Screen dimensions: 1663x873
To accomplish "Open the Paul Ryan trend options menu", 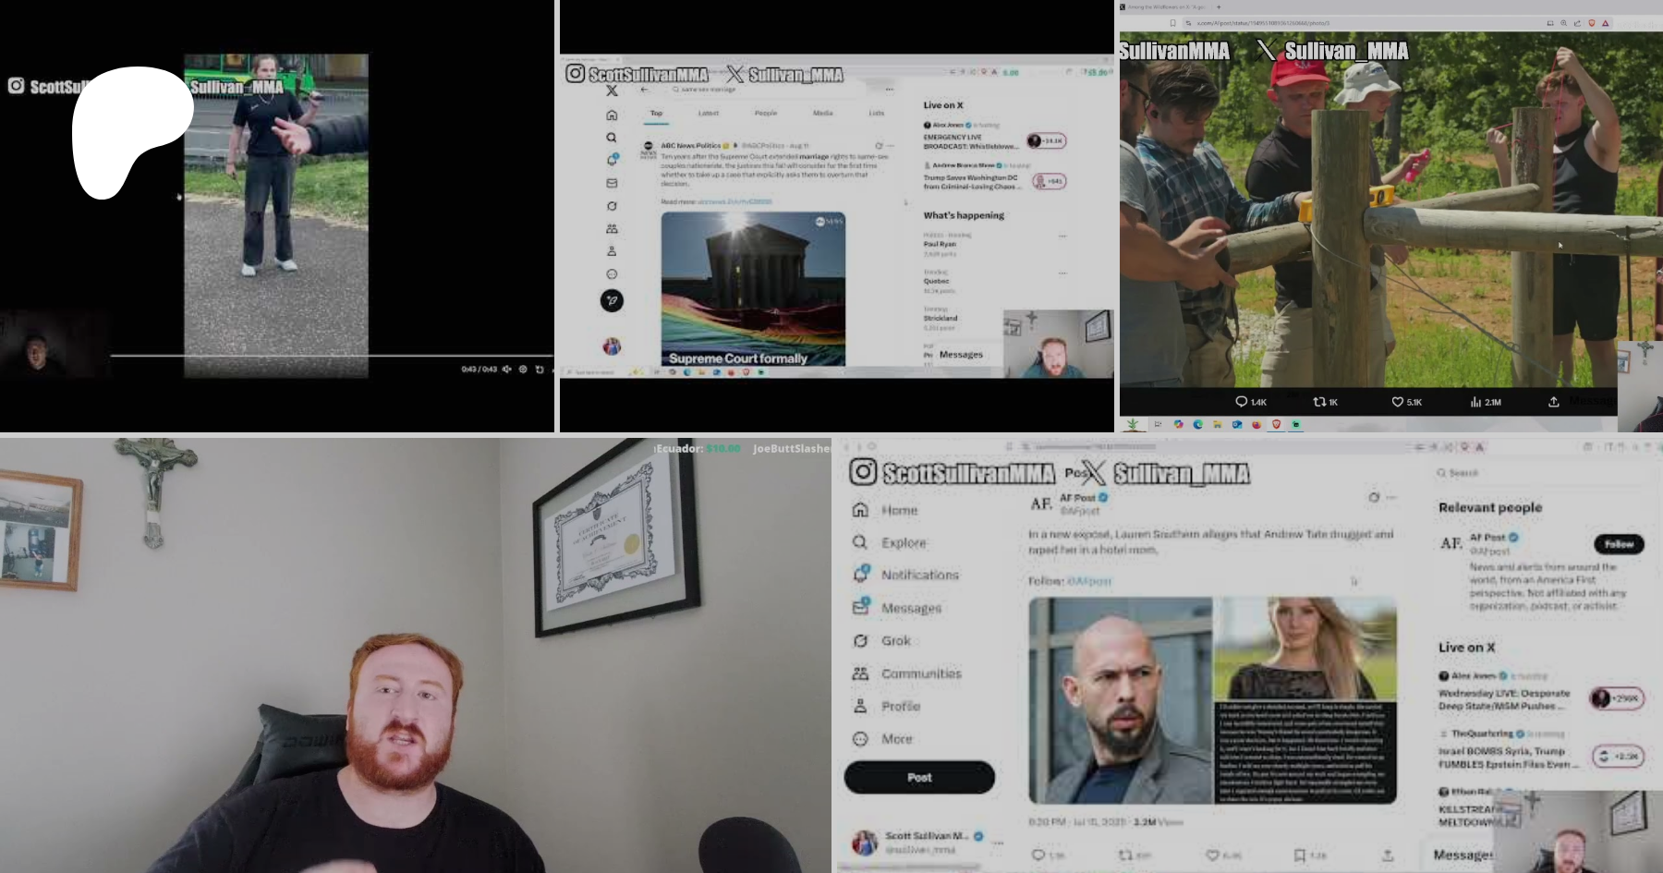I will (1062, 236).
